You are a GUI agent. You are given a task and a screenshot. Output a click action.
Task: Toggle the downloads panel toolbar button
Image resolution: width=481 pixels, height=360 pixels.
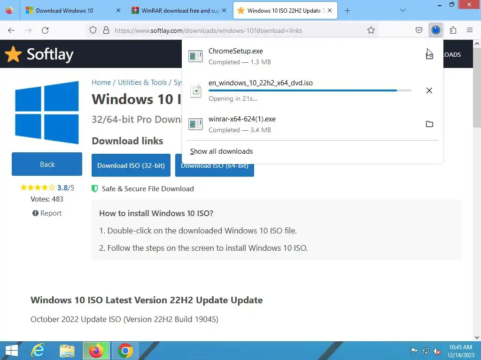coord(435,30)
